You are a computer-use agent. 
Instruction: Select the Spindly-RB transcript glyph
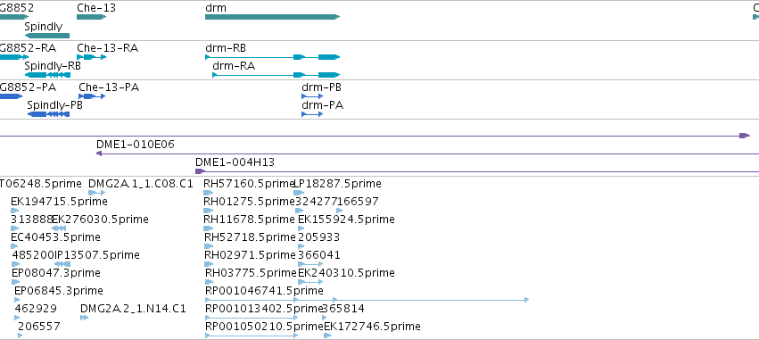(x=47, y=75)
